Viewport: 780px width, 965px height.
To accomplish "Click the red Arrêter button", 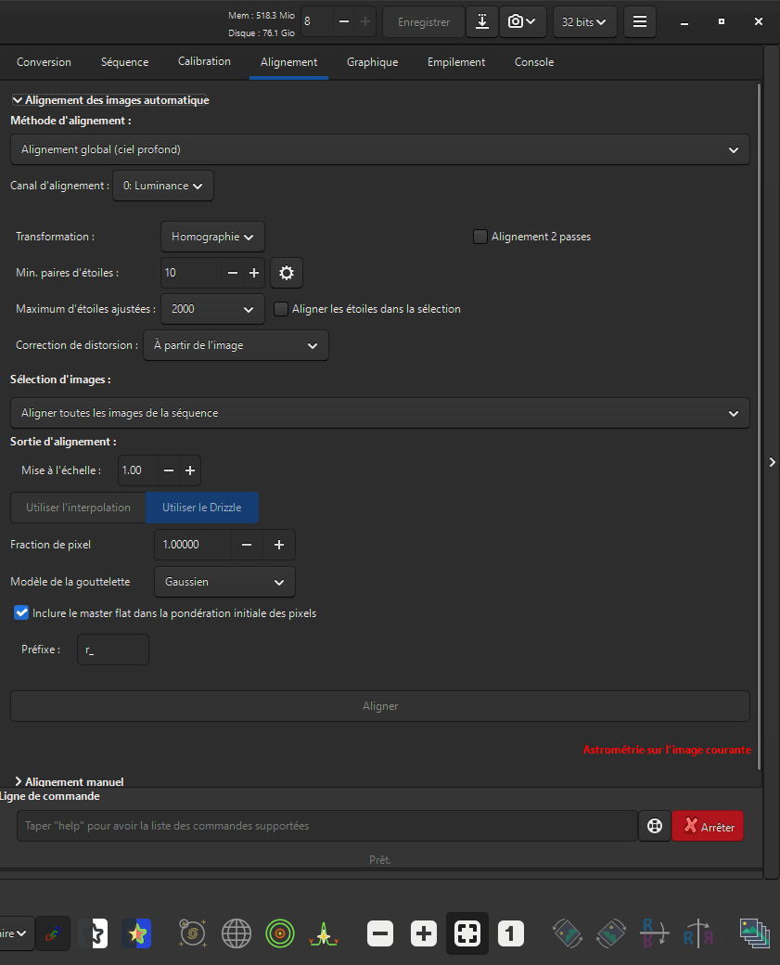I will (x=708, y=826).
